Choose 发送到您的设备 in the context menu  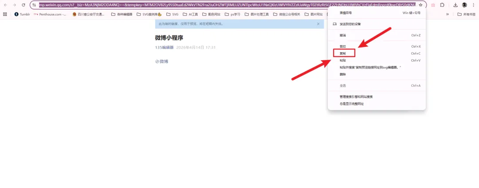(377, 24)
